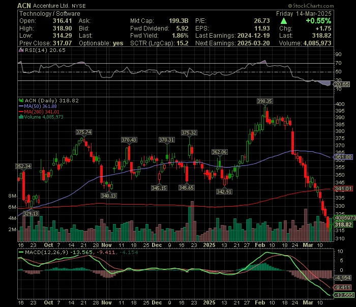Click the Volume legend bar icon

coord(21,117)
